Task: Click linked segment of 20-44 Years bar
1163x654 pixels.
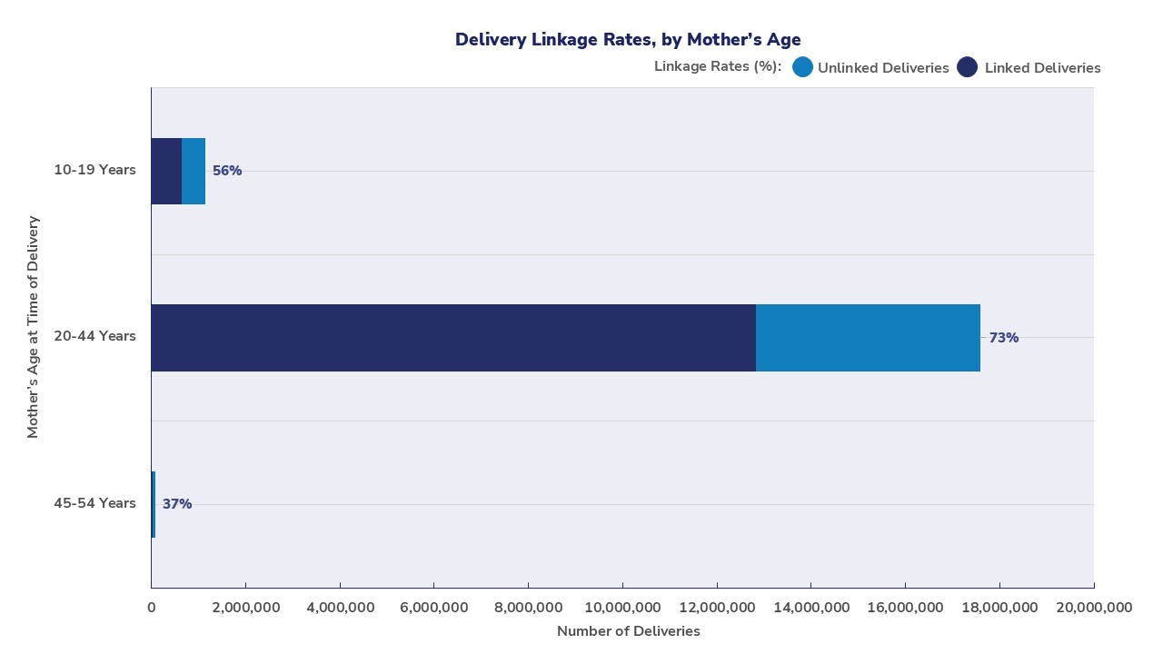Action: tap(452, 338)
